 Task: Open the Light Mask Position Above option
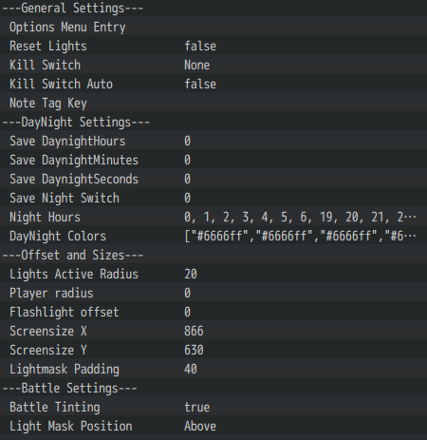point(200,427)
